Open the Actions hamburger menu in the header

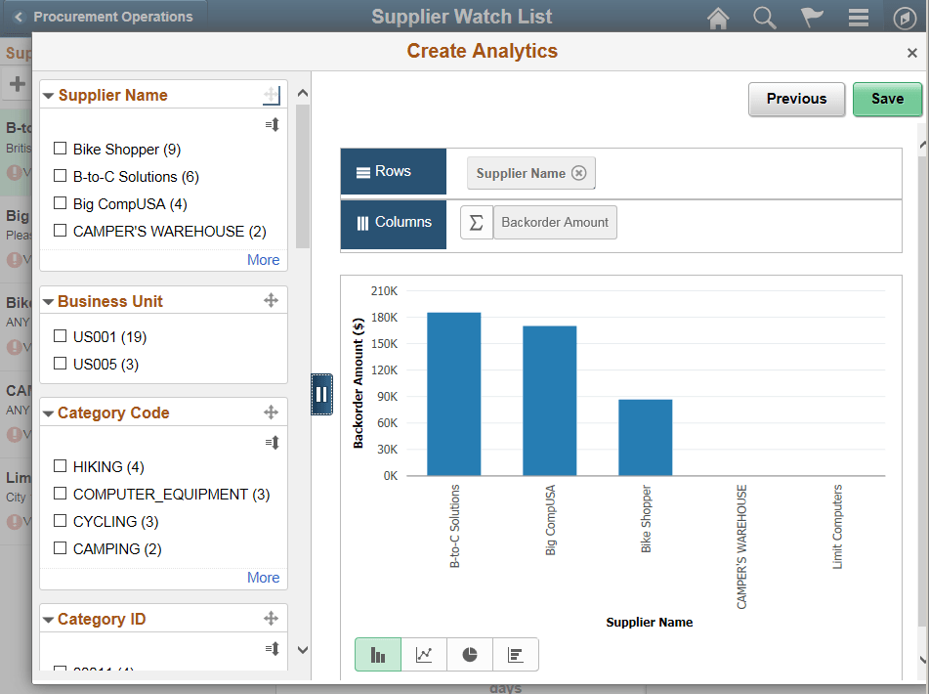859,17
